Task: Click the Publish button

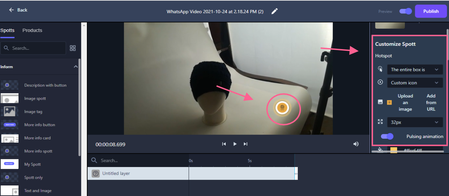Action: (431, 11)
